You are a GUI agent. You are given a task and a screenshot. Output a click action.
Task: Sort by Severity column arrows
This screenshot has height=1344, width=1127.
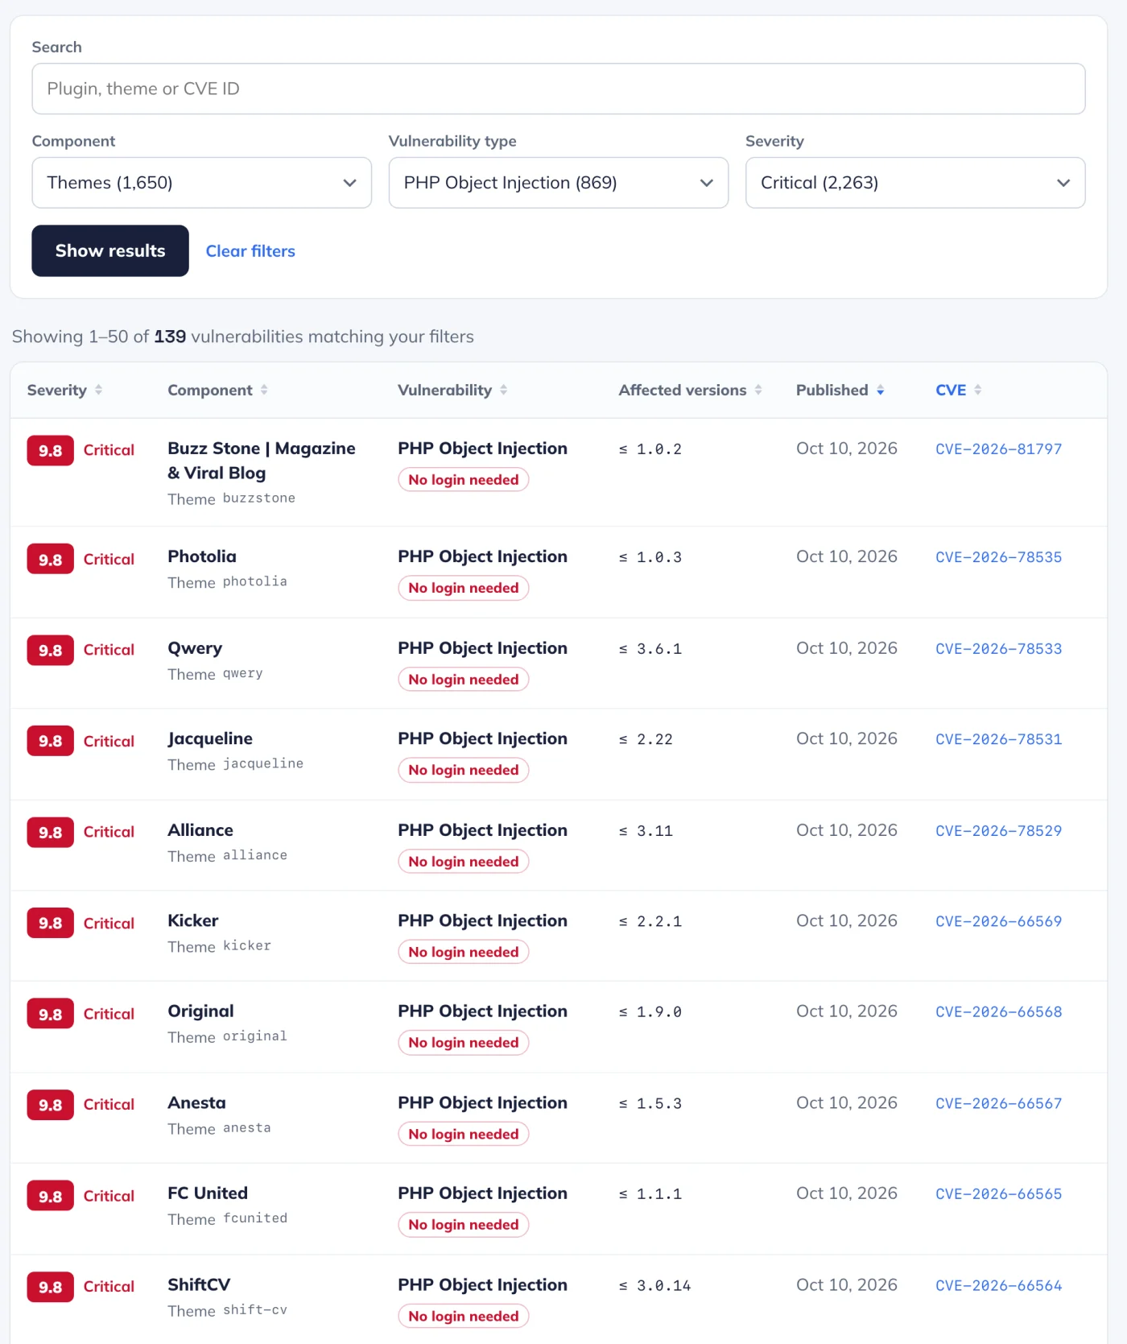click(98, 390)
